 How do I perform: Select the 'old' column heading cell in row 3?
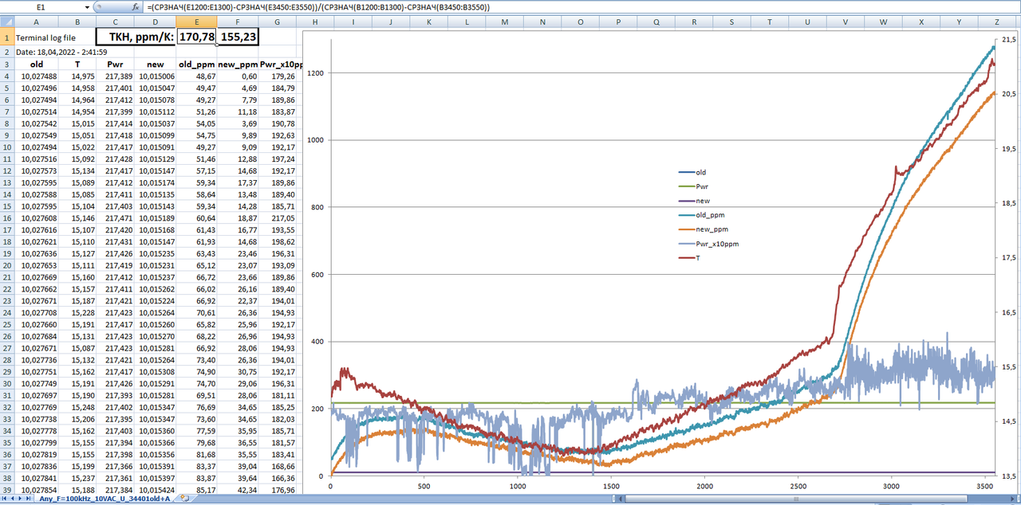(37, 64)
